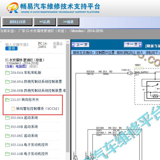
Task: Click document icon of 转向管柱控制模块（SCCM）
Action: pos(13,109)
